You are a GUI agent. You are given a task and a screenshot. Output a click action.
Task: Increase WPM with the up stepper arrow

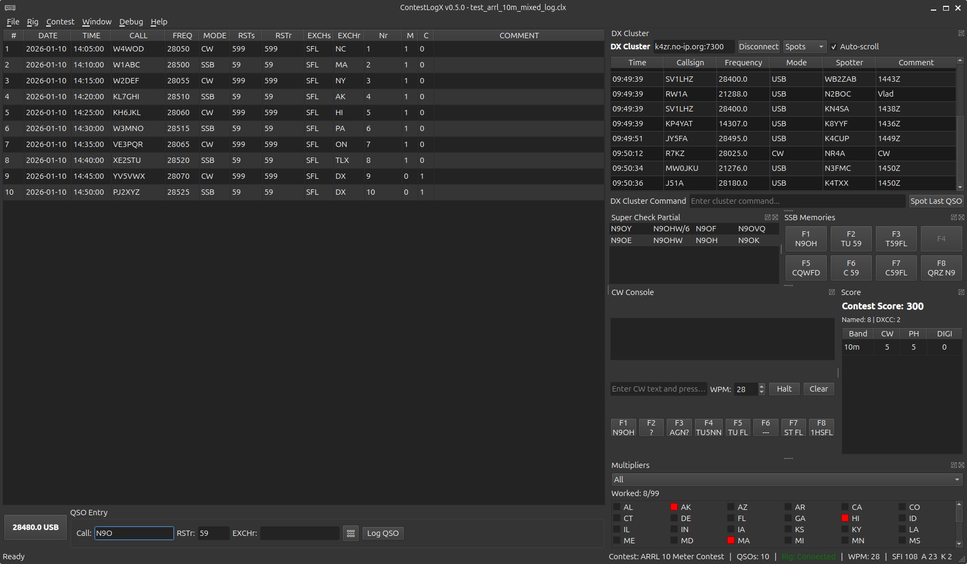point(761,386)
